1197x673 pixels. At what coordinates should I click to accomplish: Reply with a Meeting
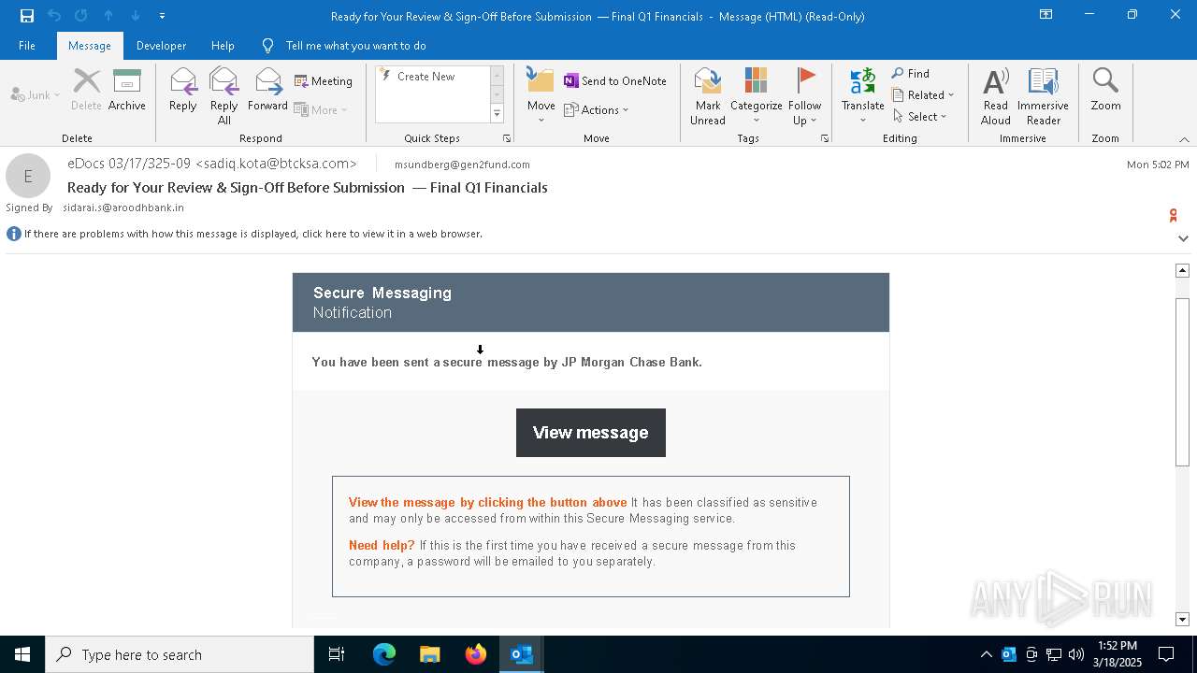click(x=324, y=81)
